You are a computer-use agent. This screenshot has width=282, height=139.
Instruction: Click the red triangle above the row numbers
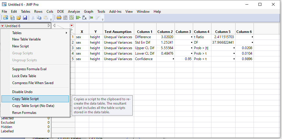pyautogui.click(x=72, y=26)
